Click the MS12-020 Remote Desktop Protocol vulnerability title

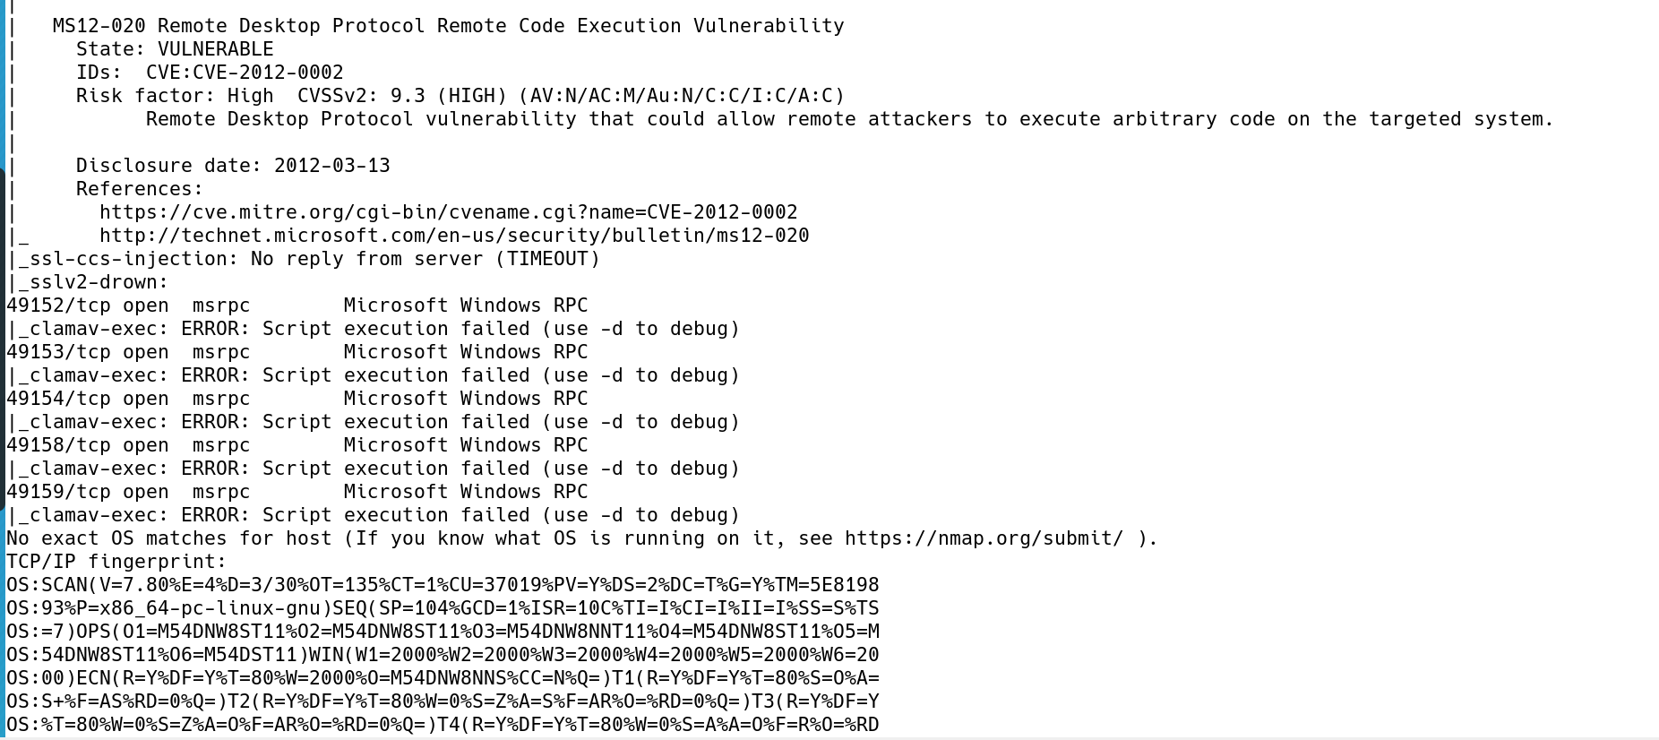point(448,26)
